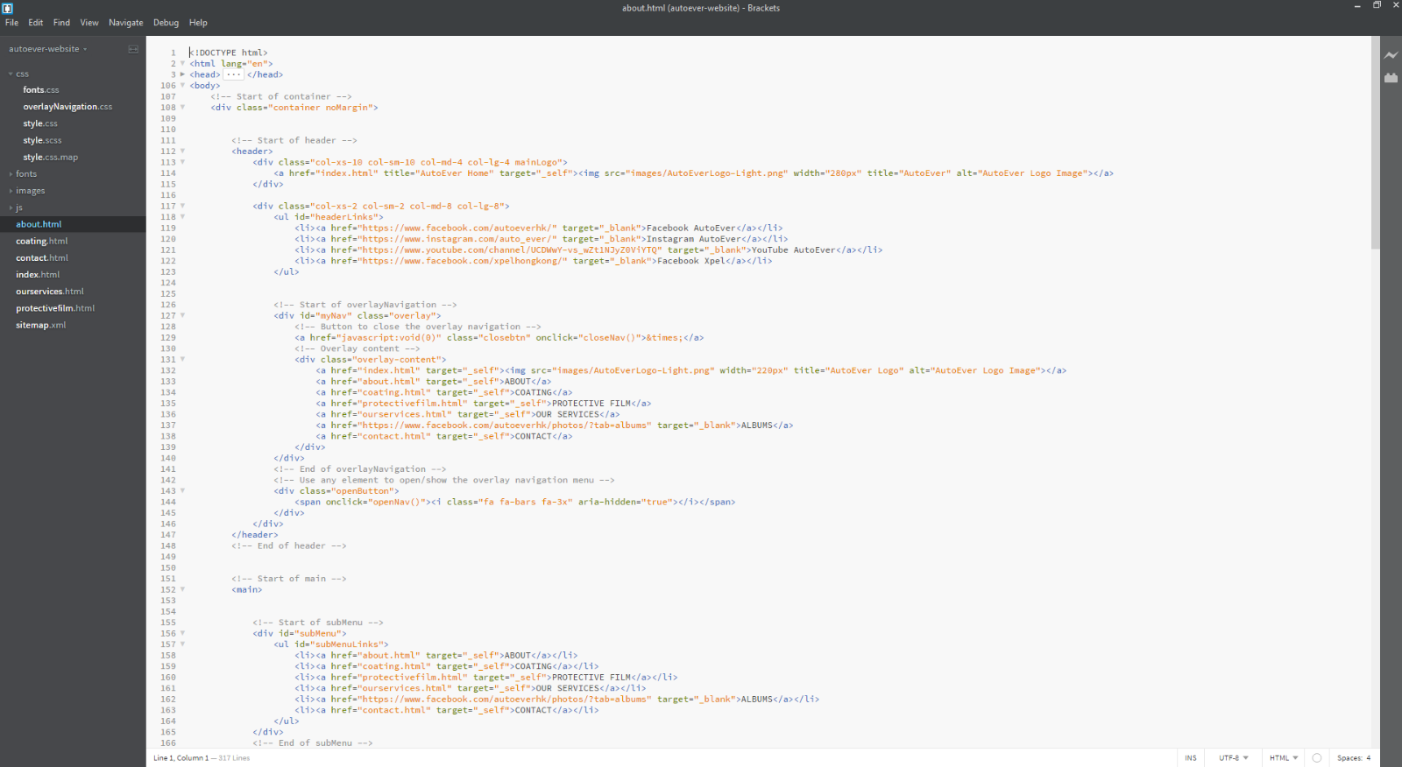Image resolution: width=1402 pixels, height=767 pixels.
Task: Open HTML language mode dropdown
Action: point(1284,758)
